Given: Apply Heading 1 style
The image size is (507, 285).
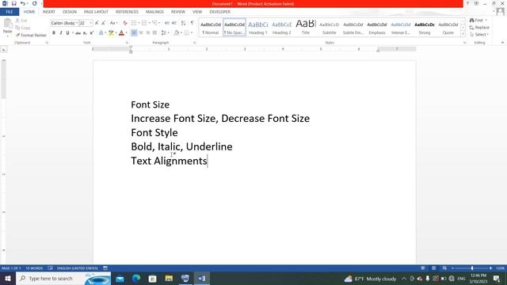Looking at the screenshot, I should click(x=258, y=28).
